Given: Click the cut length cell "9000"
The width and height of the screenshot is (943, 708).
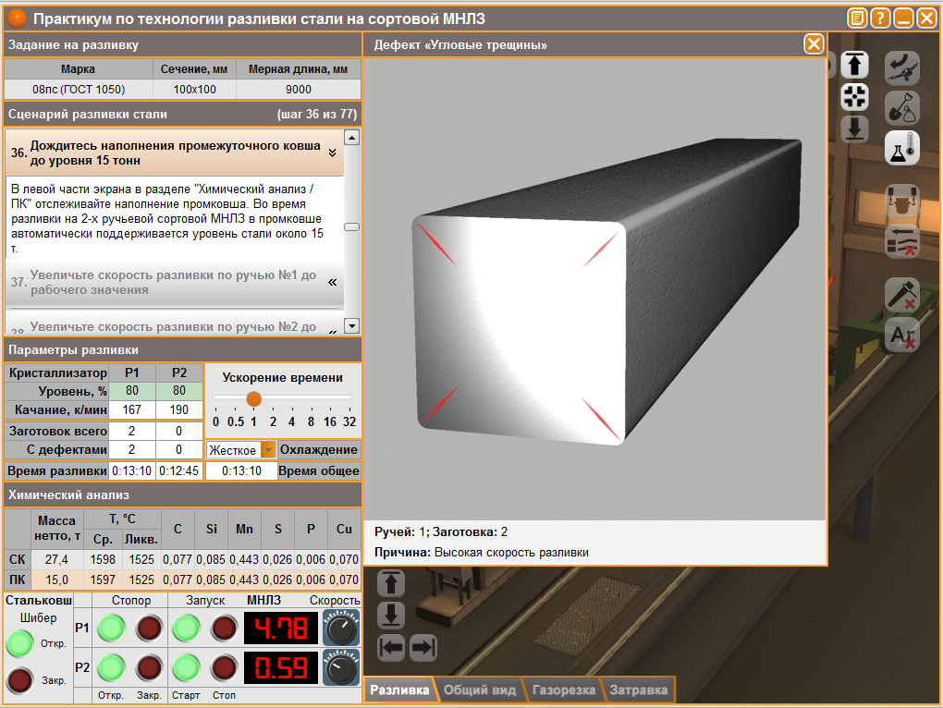Looking at the screenshot, I should point(299,90).
